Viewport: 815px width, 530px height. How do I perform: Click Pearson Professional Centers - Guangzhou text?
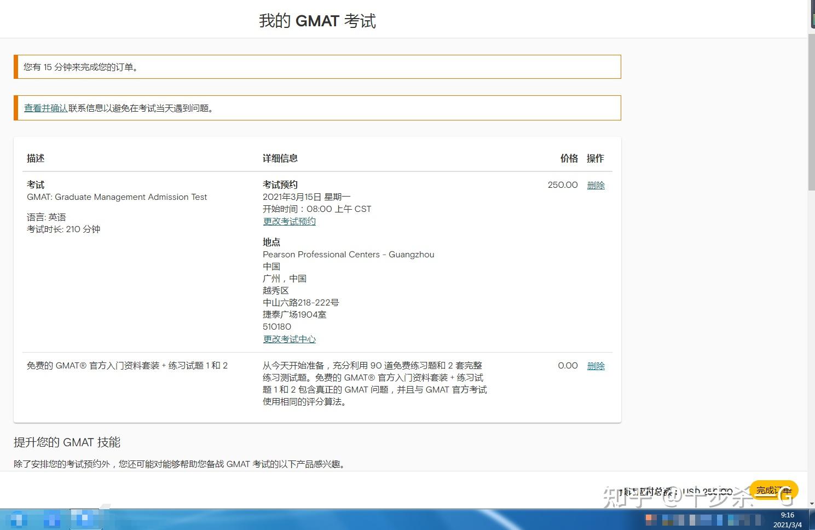click(349, 255)
